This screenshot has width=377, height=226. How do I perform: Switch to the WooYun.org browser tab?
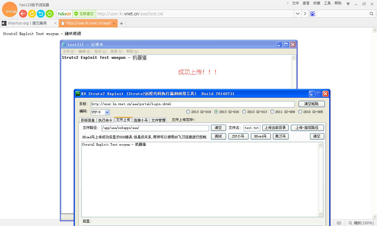pyautogui.click(x=29, y=23)
